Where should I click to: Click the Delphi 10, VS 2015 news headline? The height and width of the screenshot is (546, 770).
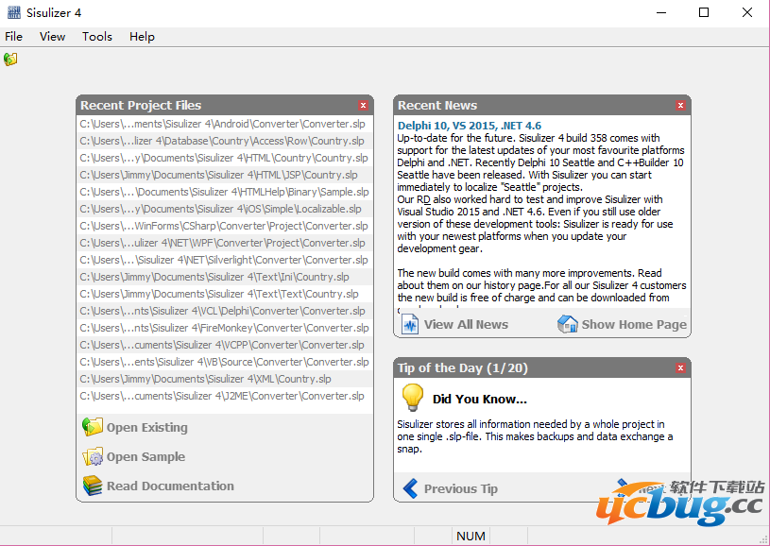[470, 126]
